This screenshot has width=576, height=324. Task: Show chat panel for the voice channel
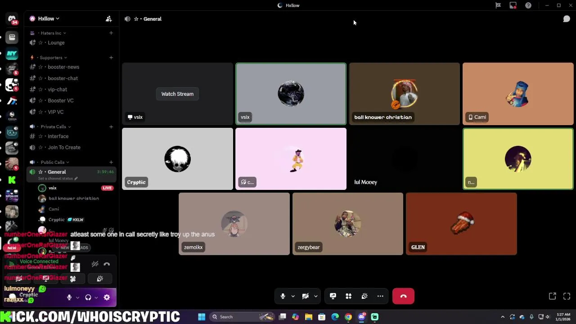coord(567,19)
